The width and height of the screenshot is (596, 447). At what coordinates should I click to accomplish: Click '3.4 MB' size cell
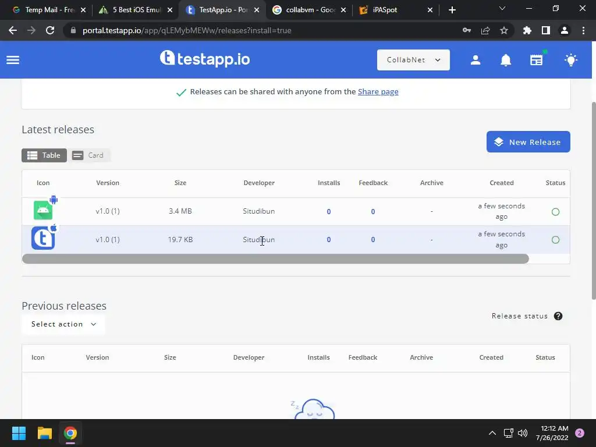click(x=180, y=211)
